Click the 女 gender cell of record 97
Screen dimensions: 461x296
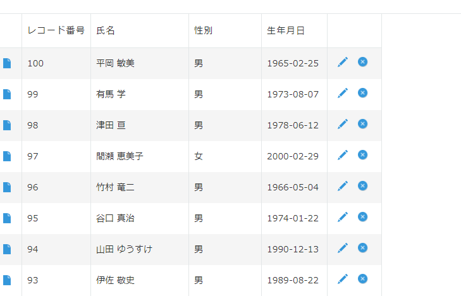click(225, 156)
